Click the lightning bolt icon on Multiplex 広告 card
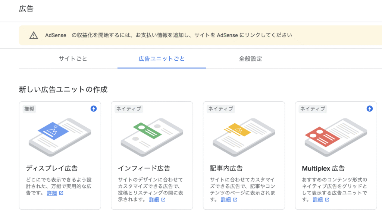The height and width of the screenshot is (216, 382). pyautogui.click(x=370, y=108)
